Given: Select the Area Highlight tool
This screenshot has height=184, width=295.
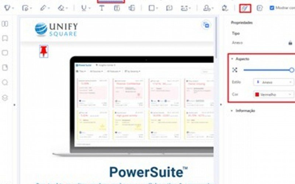Looking at the screenshot, I should tap(25, 8).
